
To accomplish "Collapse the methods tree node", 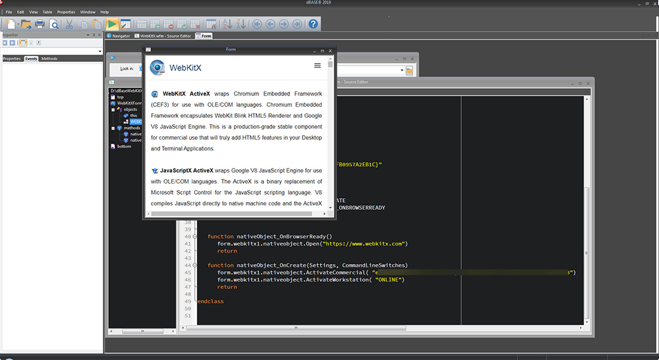I will point(113,128).
